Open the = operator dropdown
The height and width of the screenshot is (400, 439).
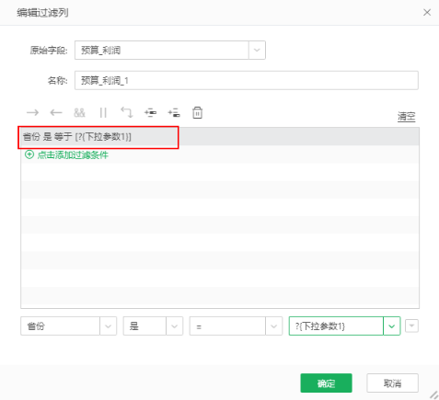[x=273, y=326]
